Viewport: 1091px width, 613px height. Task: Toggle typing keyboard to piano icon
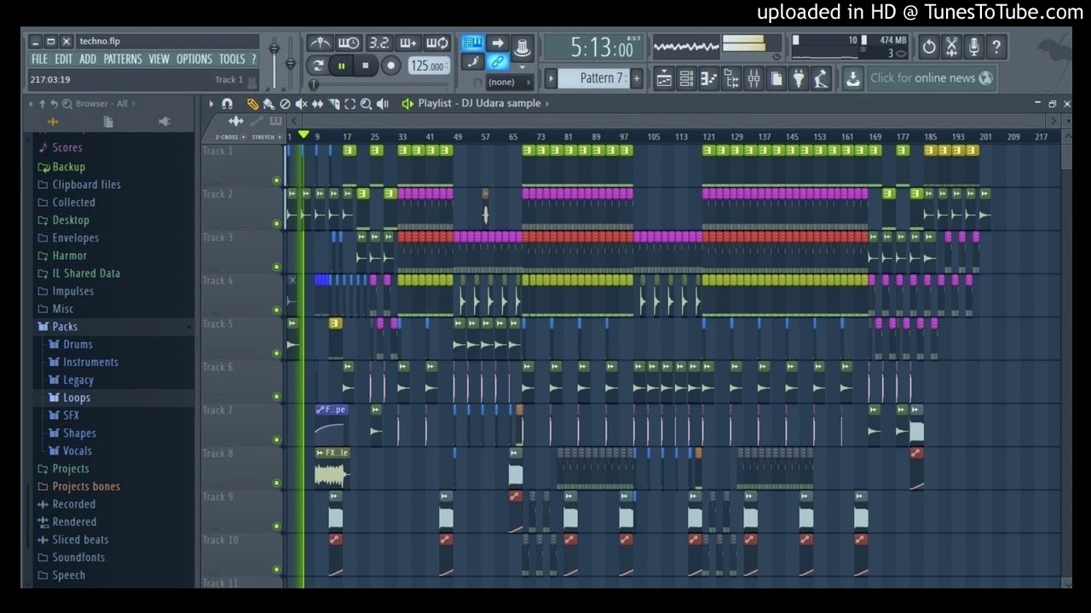(473, 43)
